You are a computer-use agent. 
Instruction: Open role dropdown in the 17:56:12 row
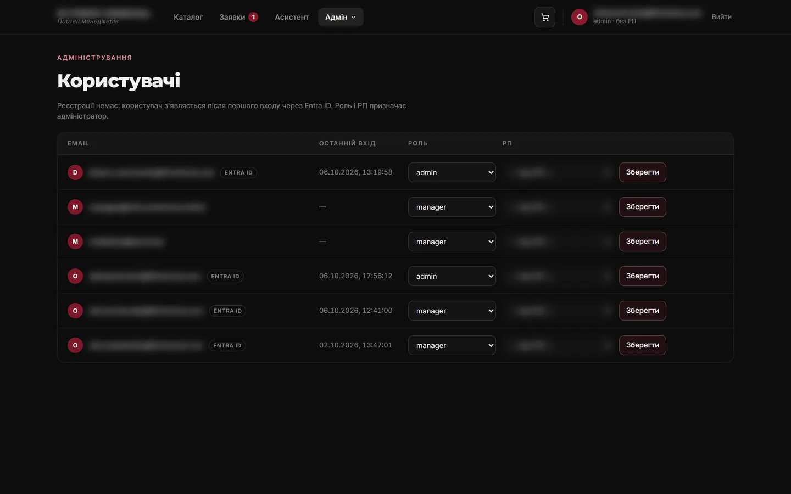452,276
